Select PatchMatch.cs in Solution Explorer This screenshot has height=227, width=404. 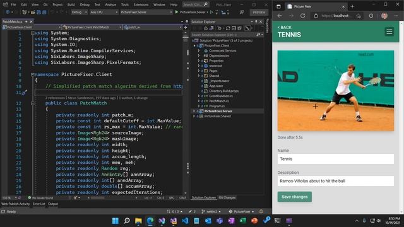tap(219, 101)
